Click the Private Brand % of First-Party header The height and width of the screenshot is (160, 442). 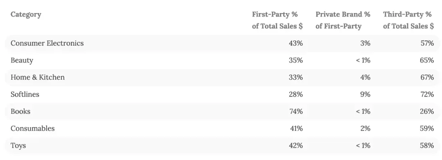point(343,20)
